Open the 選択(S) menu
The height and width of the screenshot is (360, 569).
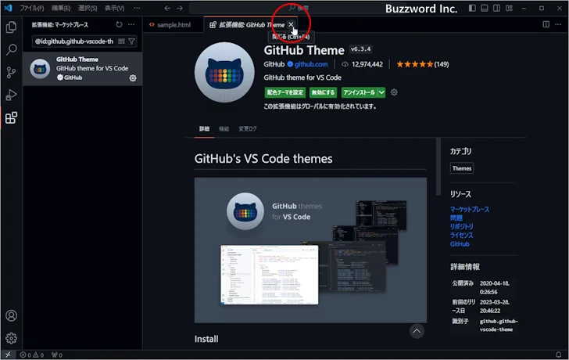click(88, 8)
